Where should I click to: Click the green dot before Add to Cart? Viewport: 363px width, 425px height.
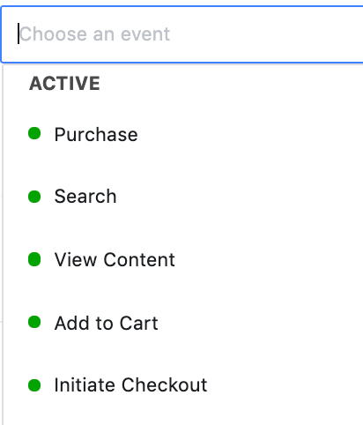(x=34, y=322)
